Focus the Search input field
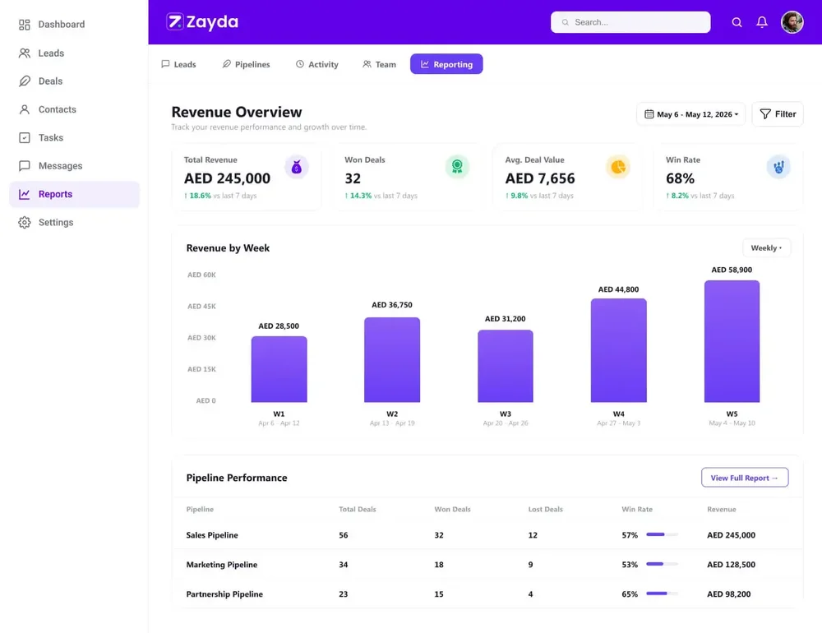822x633 pixels. point(630,22)
